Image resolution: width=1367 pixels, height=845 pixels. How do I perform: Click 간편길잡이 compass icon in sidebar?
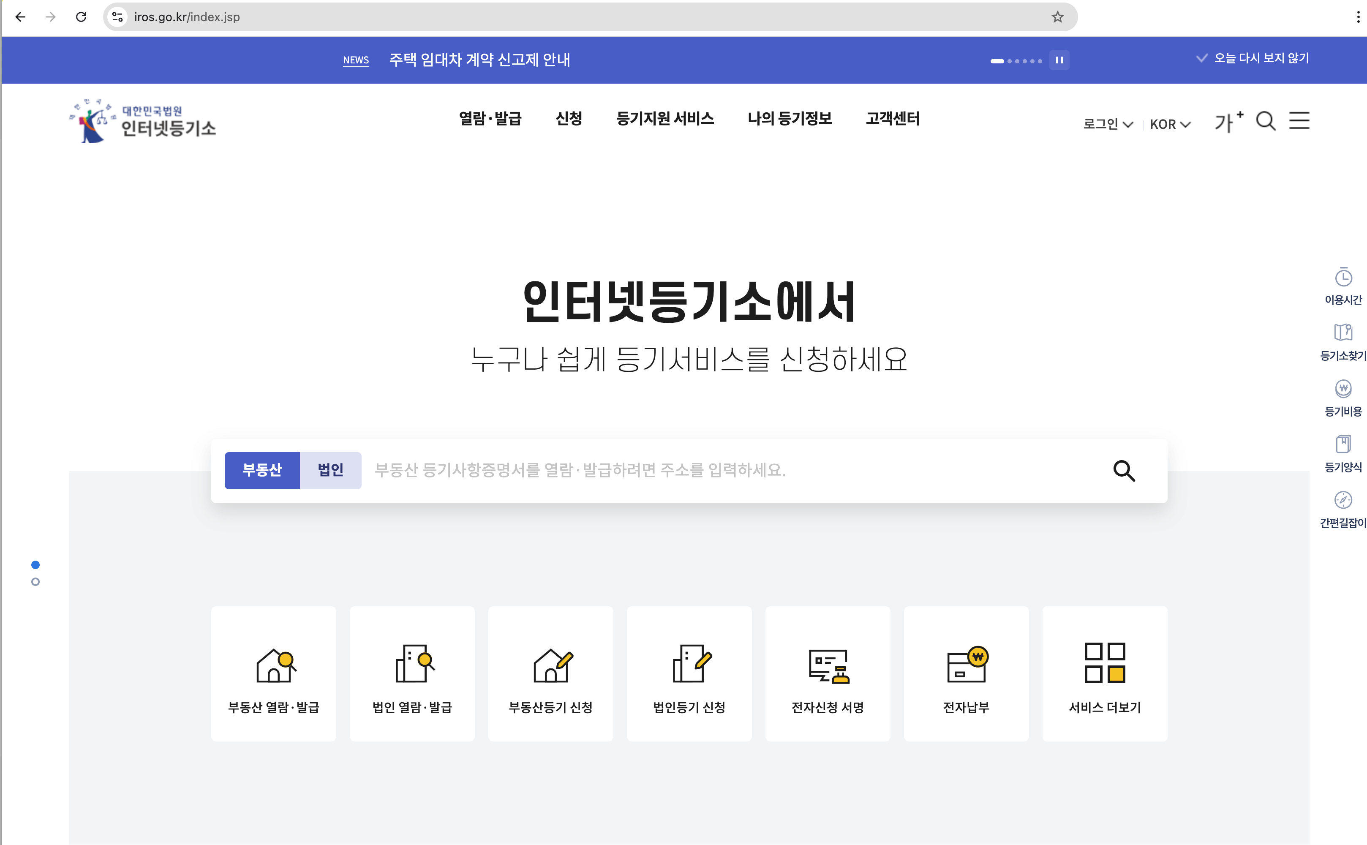[x=1343, y=500]
